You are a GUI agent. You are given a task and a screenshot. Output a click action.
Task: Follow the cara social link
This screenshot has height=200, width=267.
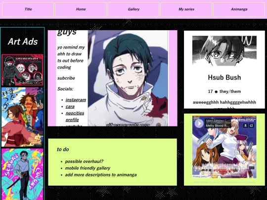coord(70,107)
